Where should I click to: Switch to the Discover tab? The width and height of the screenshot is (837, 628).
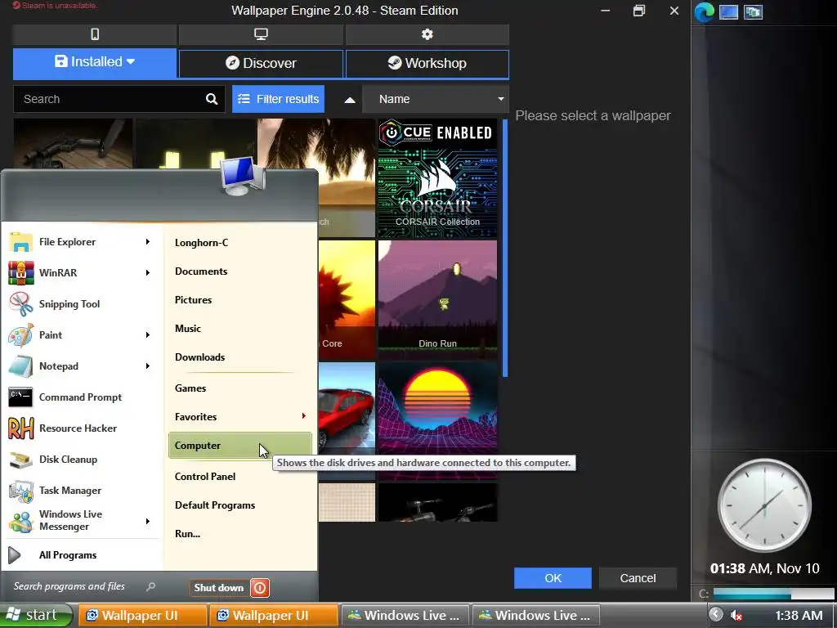(x=261, y=64)
